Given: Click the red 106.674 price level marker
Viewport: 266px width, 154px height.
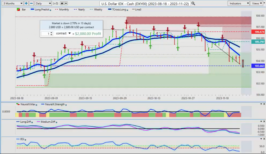Looking at the screenshot, I should 257,32.
